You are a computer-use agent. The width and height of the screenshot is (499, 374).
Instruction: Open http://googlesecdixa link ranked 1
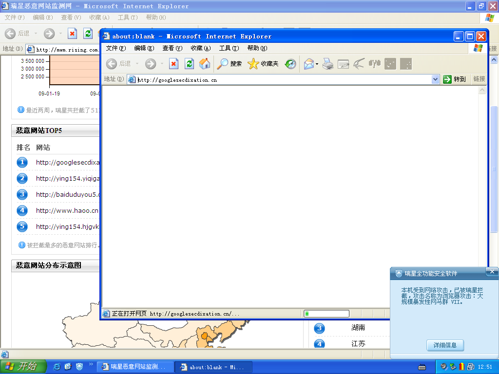point(67,163)
